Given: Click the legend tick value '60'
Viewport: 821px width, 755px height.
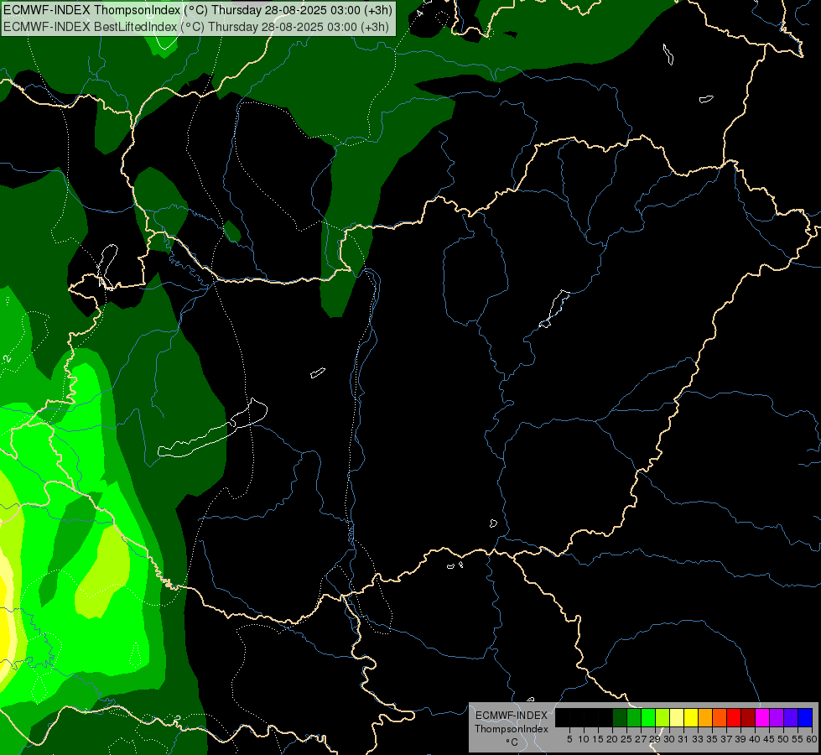Looking at the screenshot, I should tap(812, 739).
